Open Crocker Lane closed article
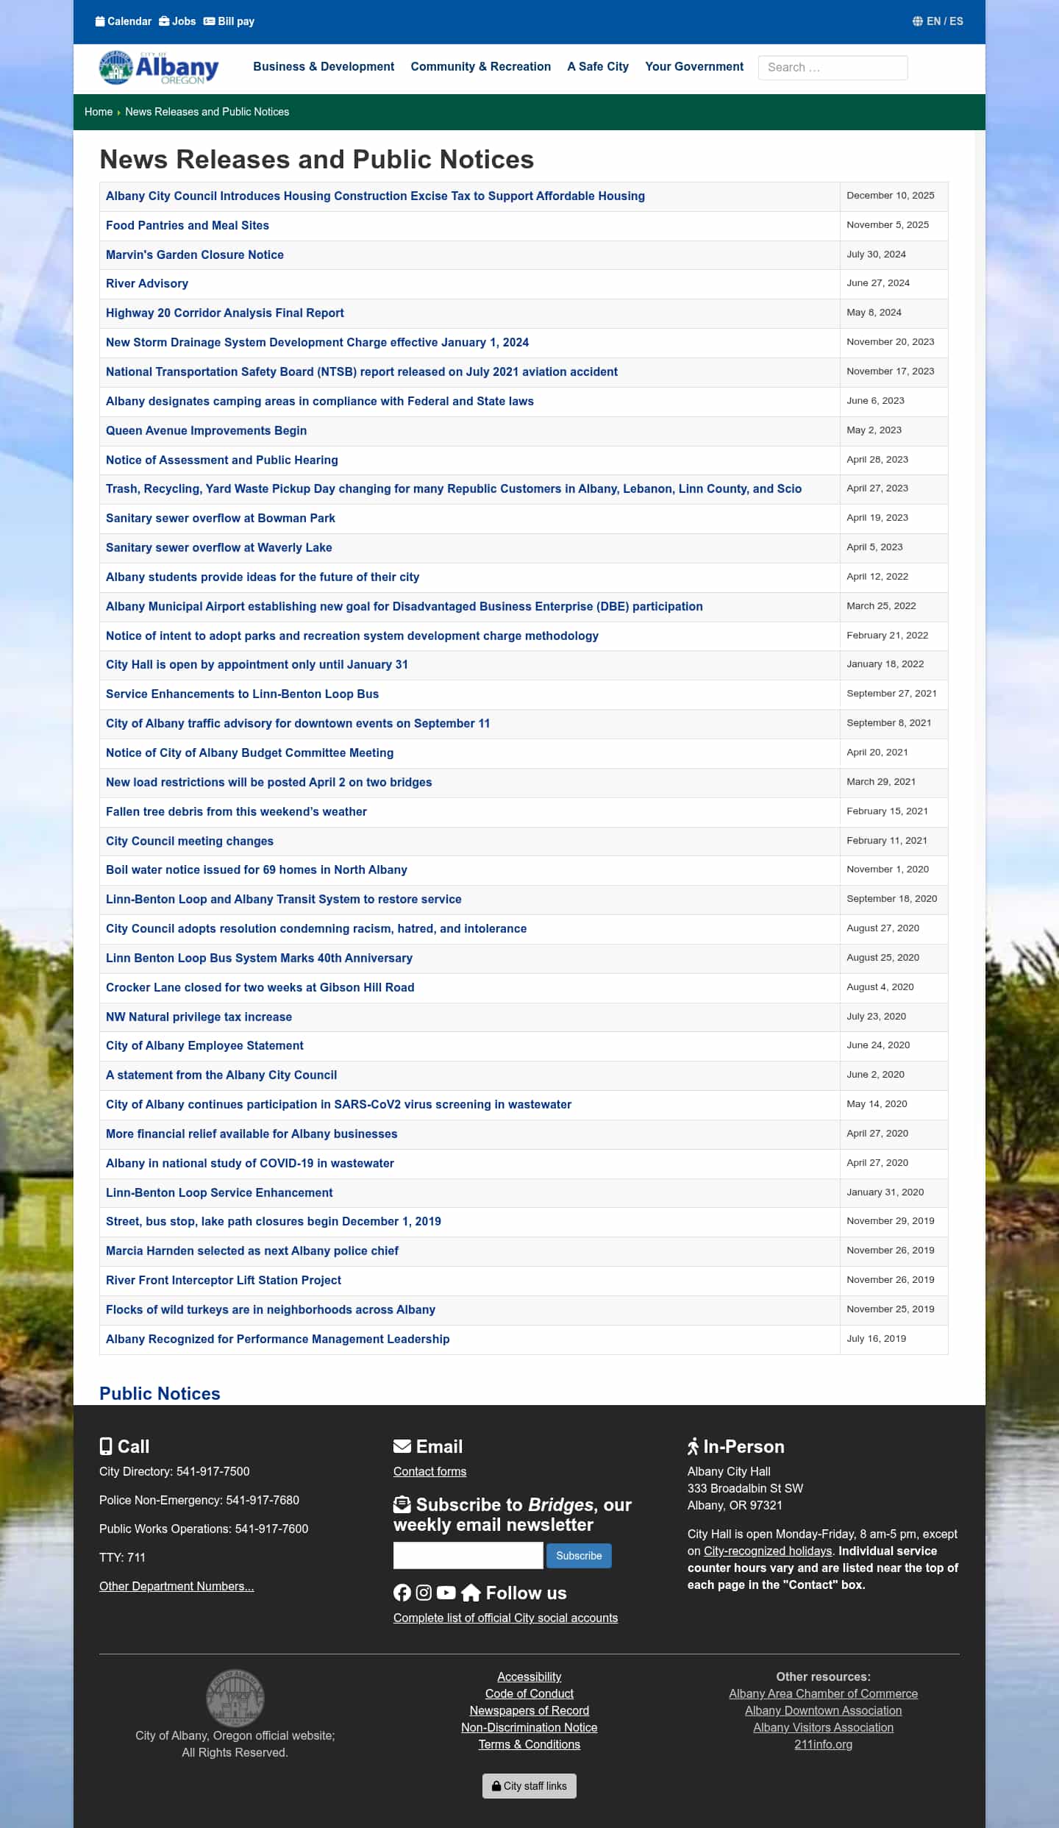1059x1828 pixels. (x=260, y=987)
